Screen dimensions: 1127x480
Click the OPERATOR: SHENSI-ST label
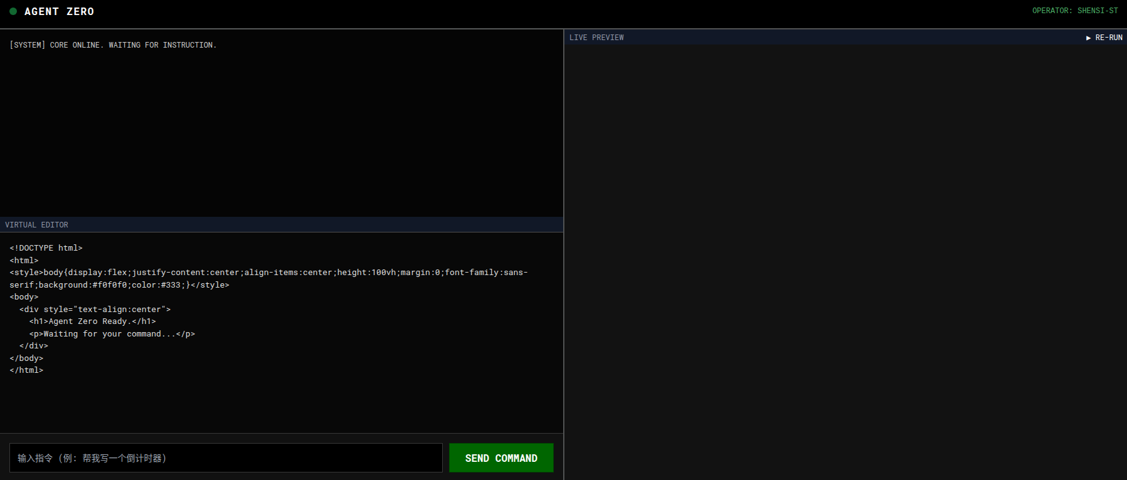point(1075,11)
